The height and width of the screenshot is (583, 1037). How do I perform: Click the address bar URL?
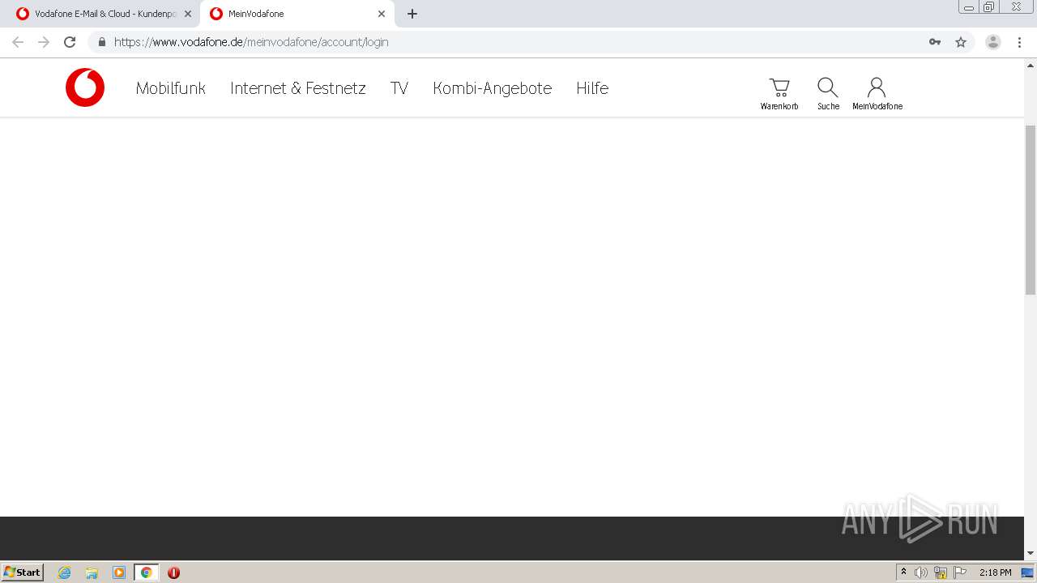pyautogui.click(x=251, y=42)
